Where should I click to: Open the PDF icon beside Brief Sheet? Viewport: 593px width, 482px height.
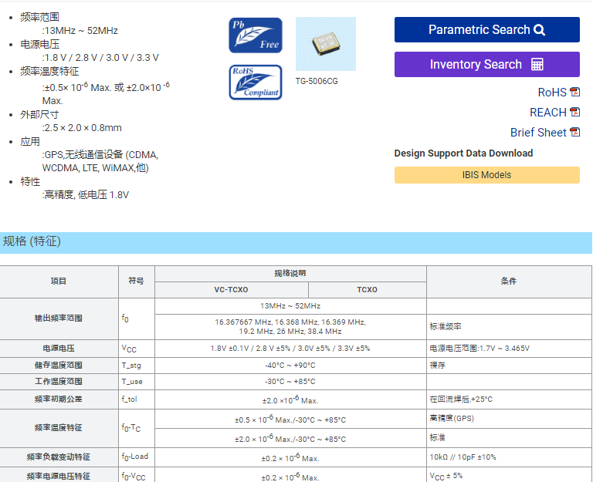[574, 133]
